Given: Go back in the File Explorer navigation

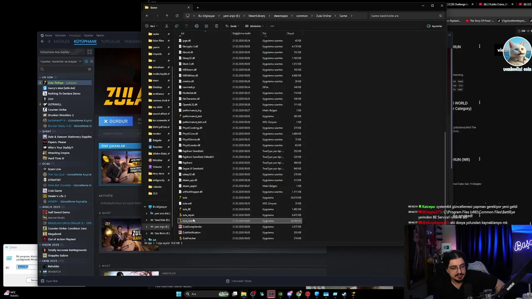Looking at the screenshot, I should [147, 16].
